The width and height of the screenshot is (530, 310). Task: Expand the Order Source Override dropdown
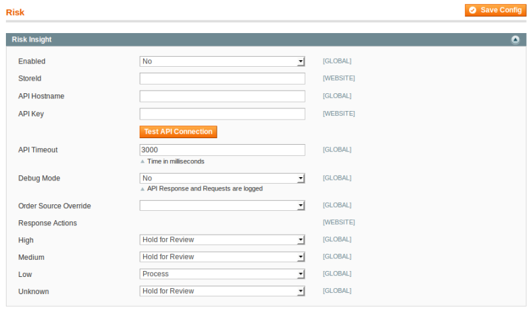pos(222,206)
